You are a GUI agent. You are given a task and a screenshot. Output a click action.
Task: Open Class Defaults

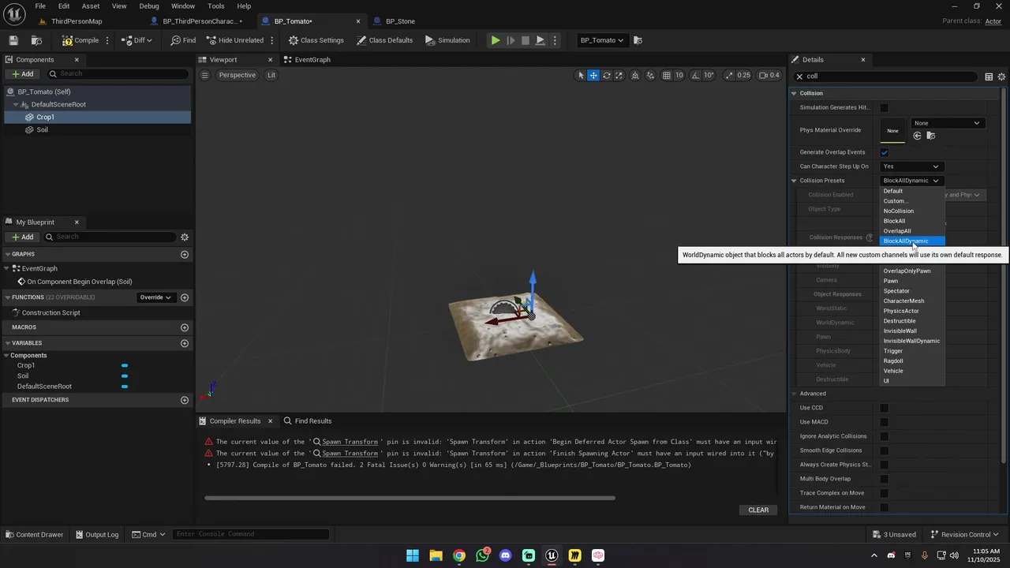pyautogui.click(x=384, y=40)
